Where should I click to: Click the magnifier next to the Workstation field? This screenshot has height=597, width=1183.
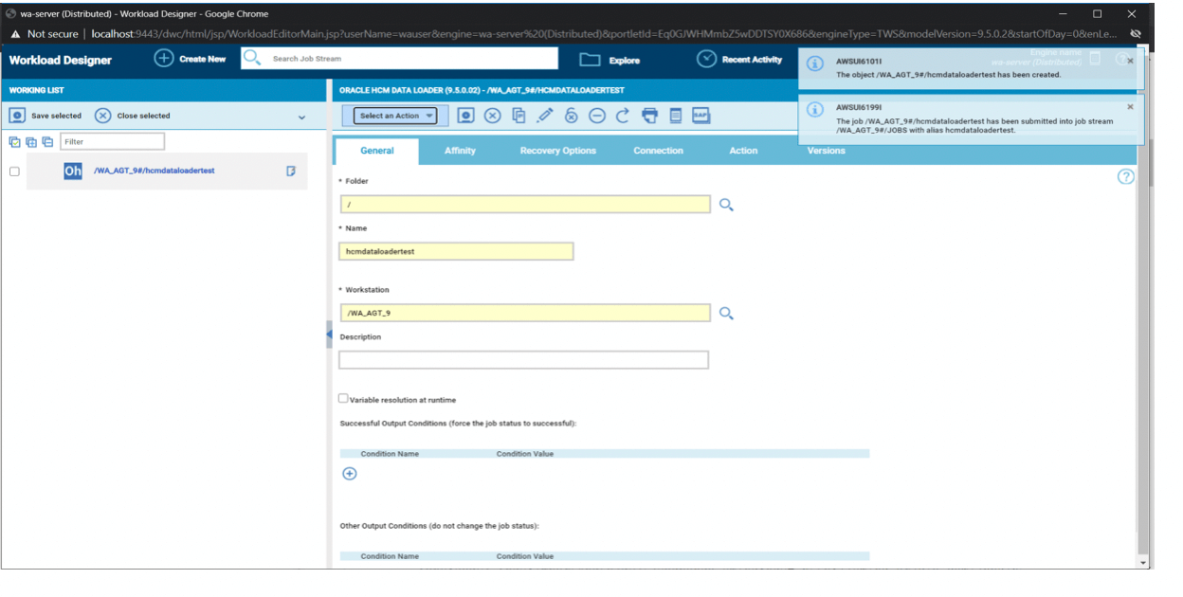coord(726,313)
